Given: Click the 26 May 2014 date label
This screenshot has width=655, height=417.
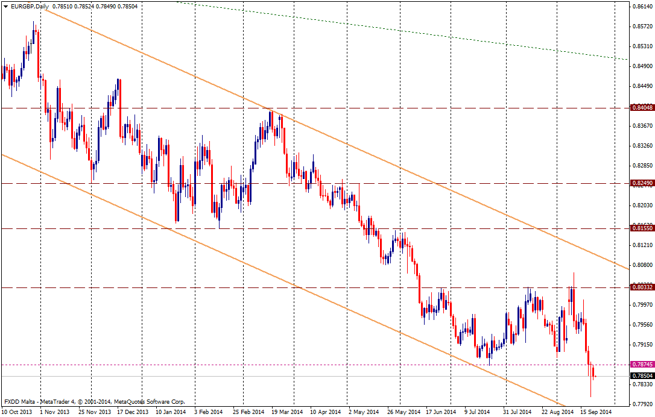Looking at the screenshot, I should [403, 412].
